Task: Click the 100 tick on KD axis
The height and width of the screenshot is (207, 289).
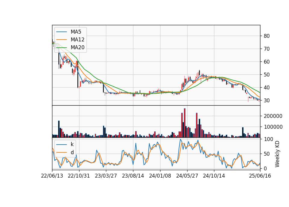Action: [268, 139]
